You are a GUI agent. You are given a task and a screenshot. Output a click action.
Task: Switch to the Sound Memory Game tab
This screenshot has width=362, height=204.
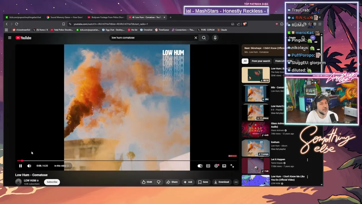66,17
